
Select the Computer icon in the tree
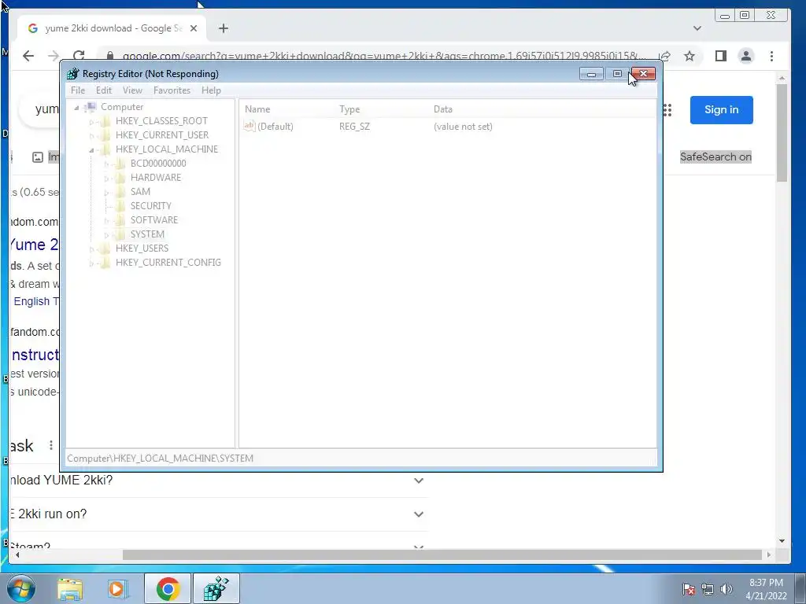pos(91,107)
